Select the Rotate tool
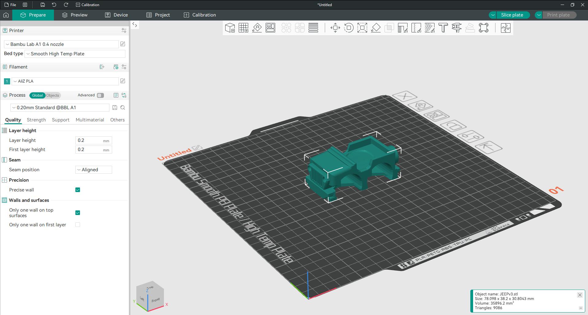Screen dimensions: 588x315 (349, 28)
